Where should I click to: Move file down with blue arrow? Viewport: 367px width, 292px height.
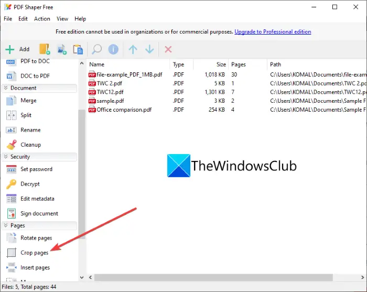149,49
